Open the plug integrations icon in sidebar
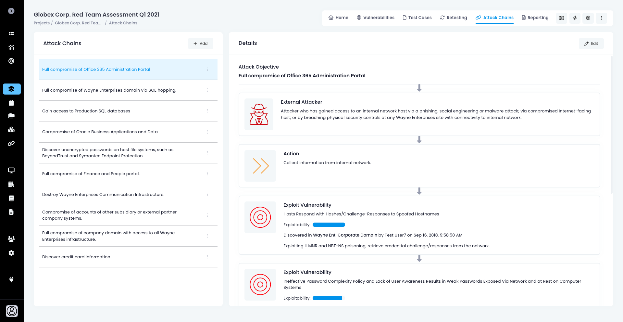Image resolution: width=623 pixels, height=322 pixels. coord(11,279)
